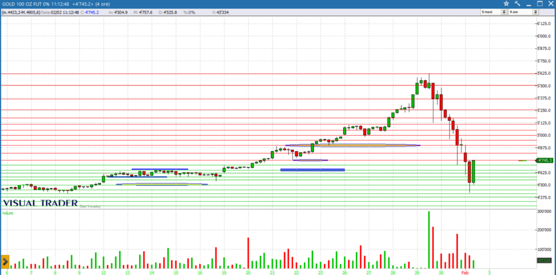Click the 'Feb' date axis label
The image size is (556, 275).
[x=466, y=272]
